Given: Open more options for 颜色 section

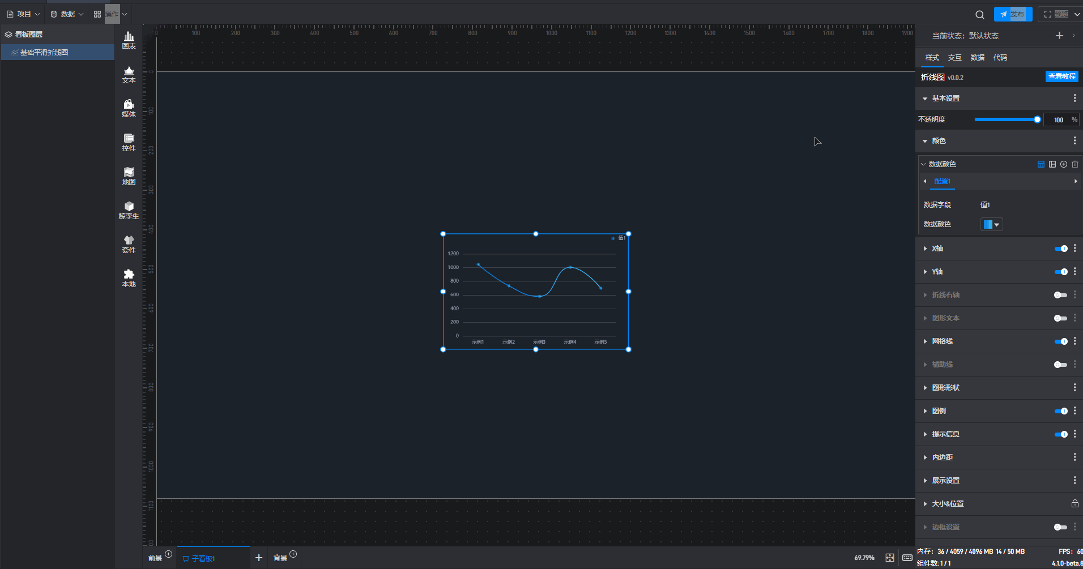Looking at the screenshot, I should pos(1075,140).
